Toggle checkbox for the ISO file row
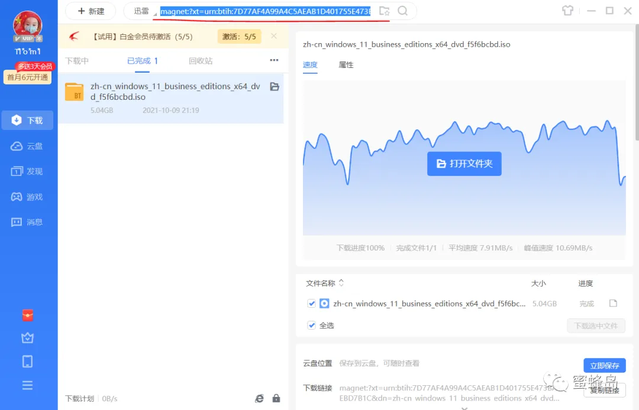639x410 pixels. click(x=312, y=304)
